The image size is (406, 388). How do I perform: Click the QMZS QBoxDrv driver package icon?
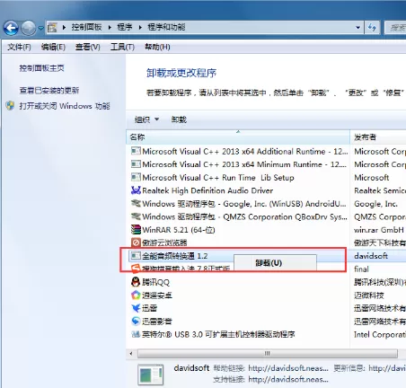point(136,216)
